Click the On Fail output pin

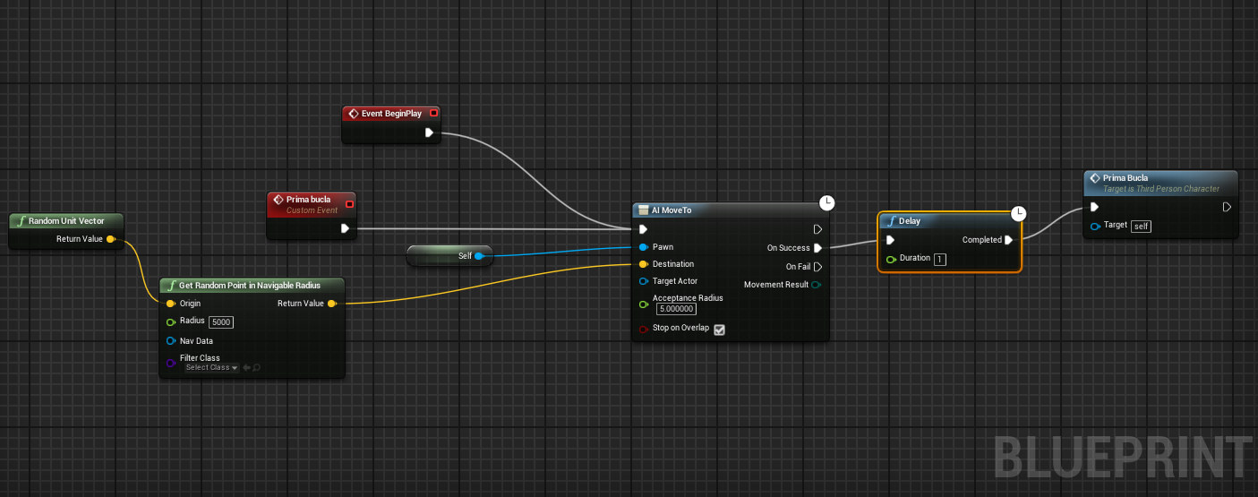(x=817, y=267)
